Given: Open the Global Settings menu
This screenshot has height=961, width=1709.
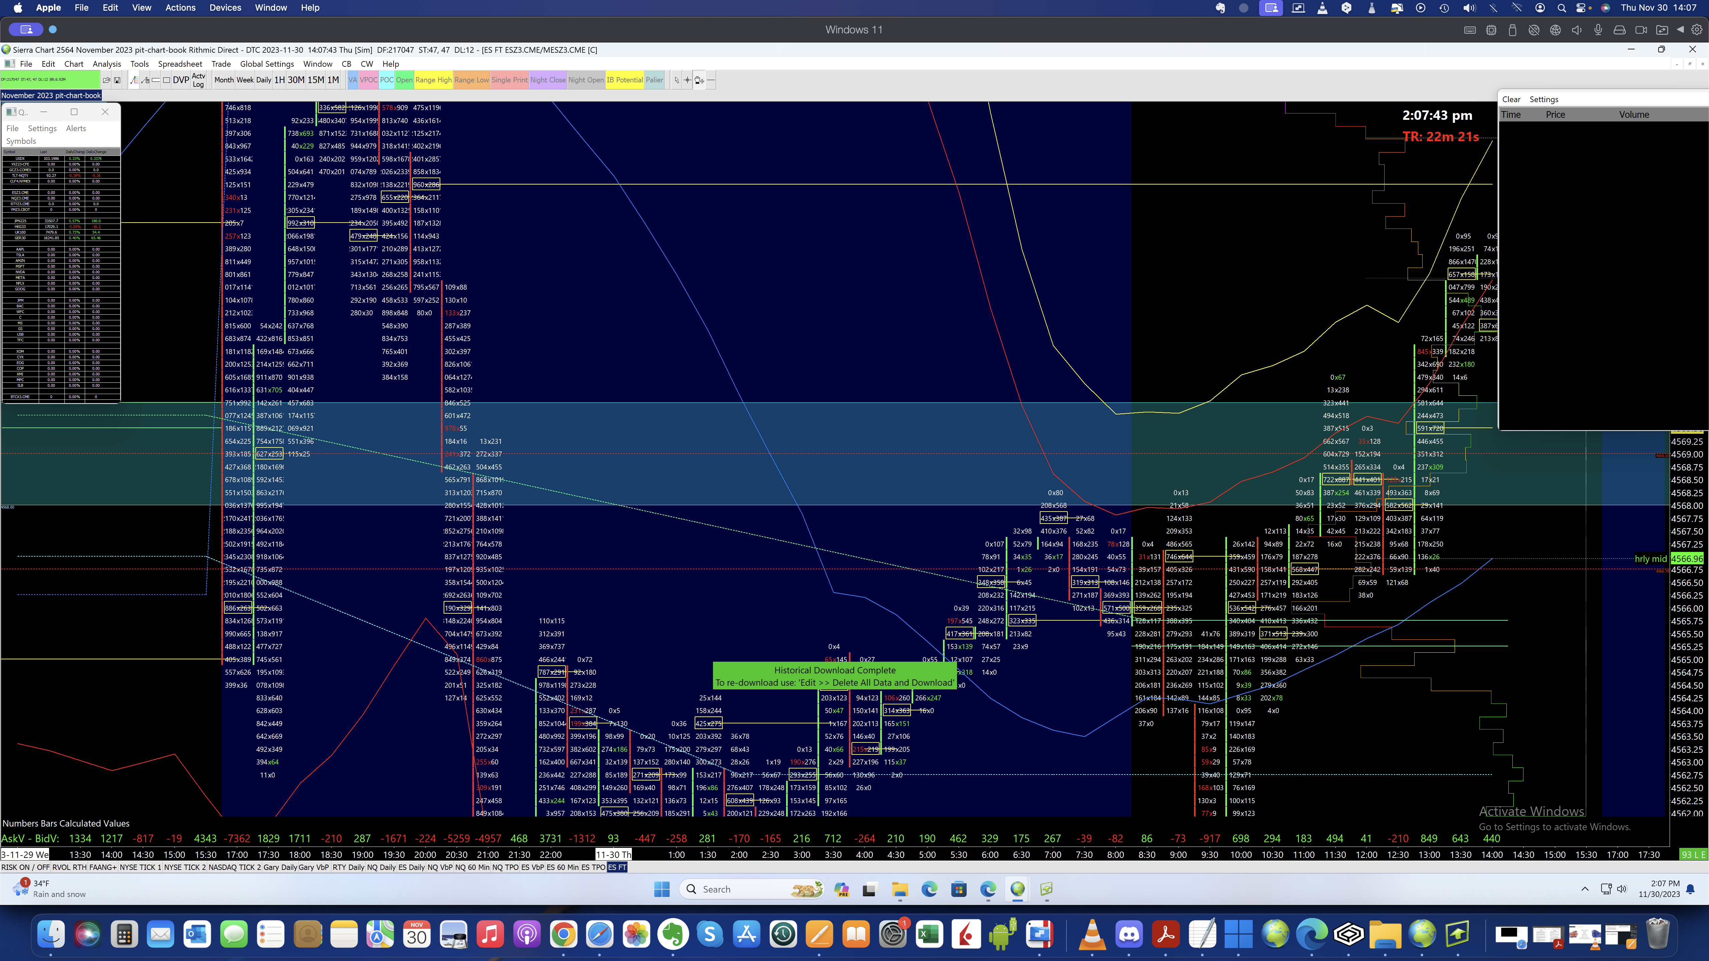Looking at the screenshot, I should [267, 64].
